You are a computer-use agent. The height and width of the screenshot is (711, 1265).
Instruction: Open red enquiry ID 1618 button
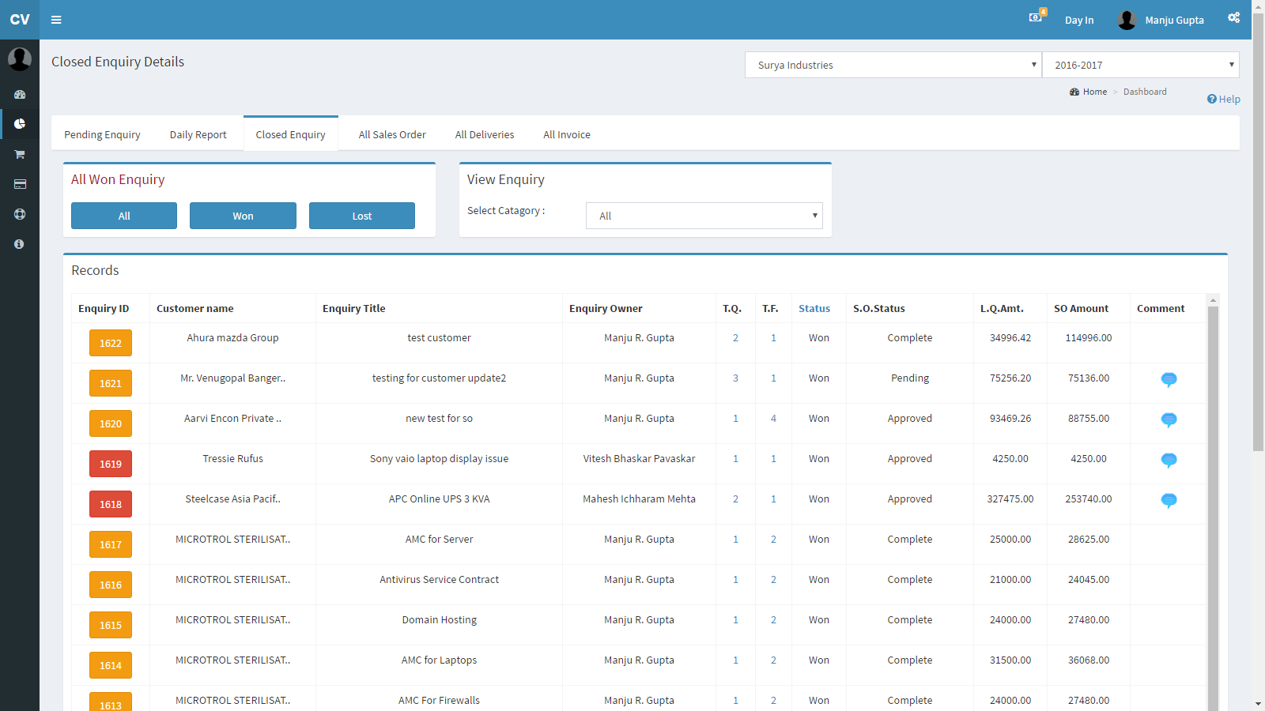pos(111,504)
